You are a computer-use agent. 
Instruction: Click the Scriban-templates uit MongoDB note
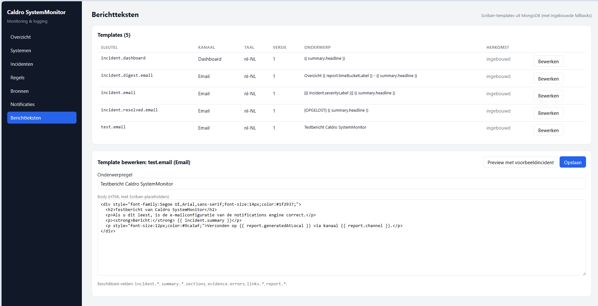pyautogui.click(x=536, y=15)
